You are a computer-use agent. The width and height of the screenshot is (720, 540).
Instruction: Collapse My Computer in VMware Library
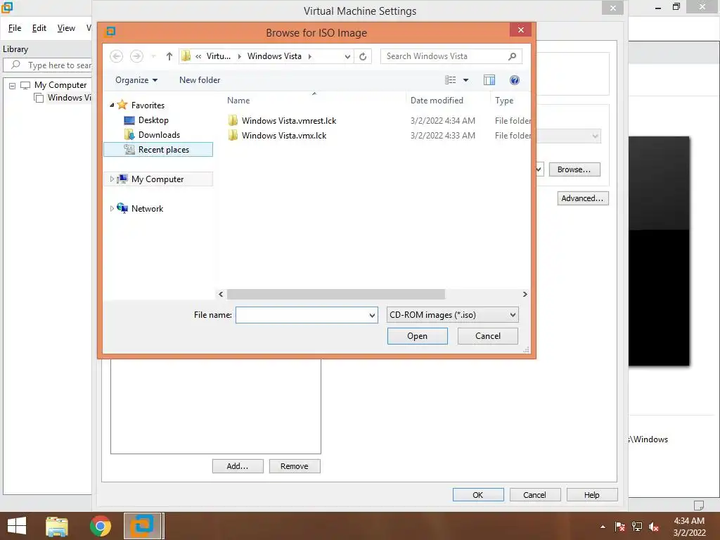pos(13,85)
